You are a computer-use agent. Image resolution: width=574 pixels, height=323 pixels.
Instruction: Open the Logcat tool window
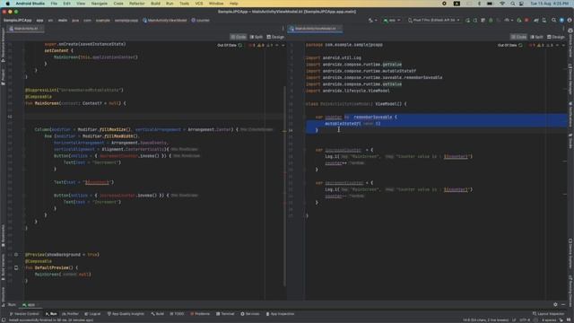pyautogui.click(x=92, y=314)
